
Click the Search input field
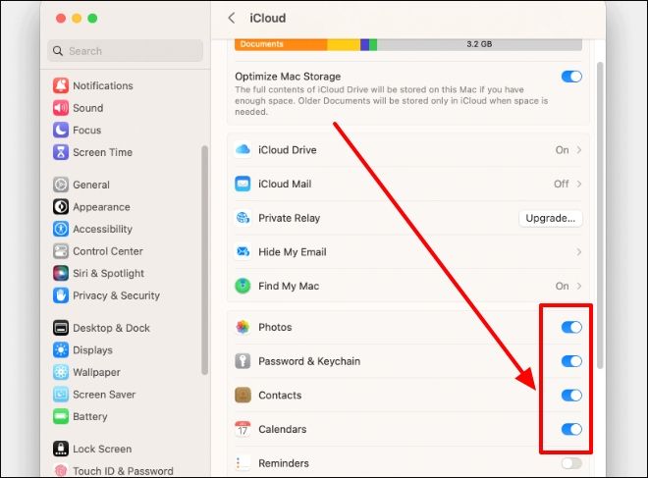point(126,51)
